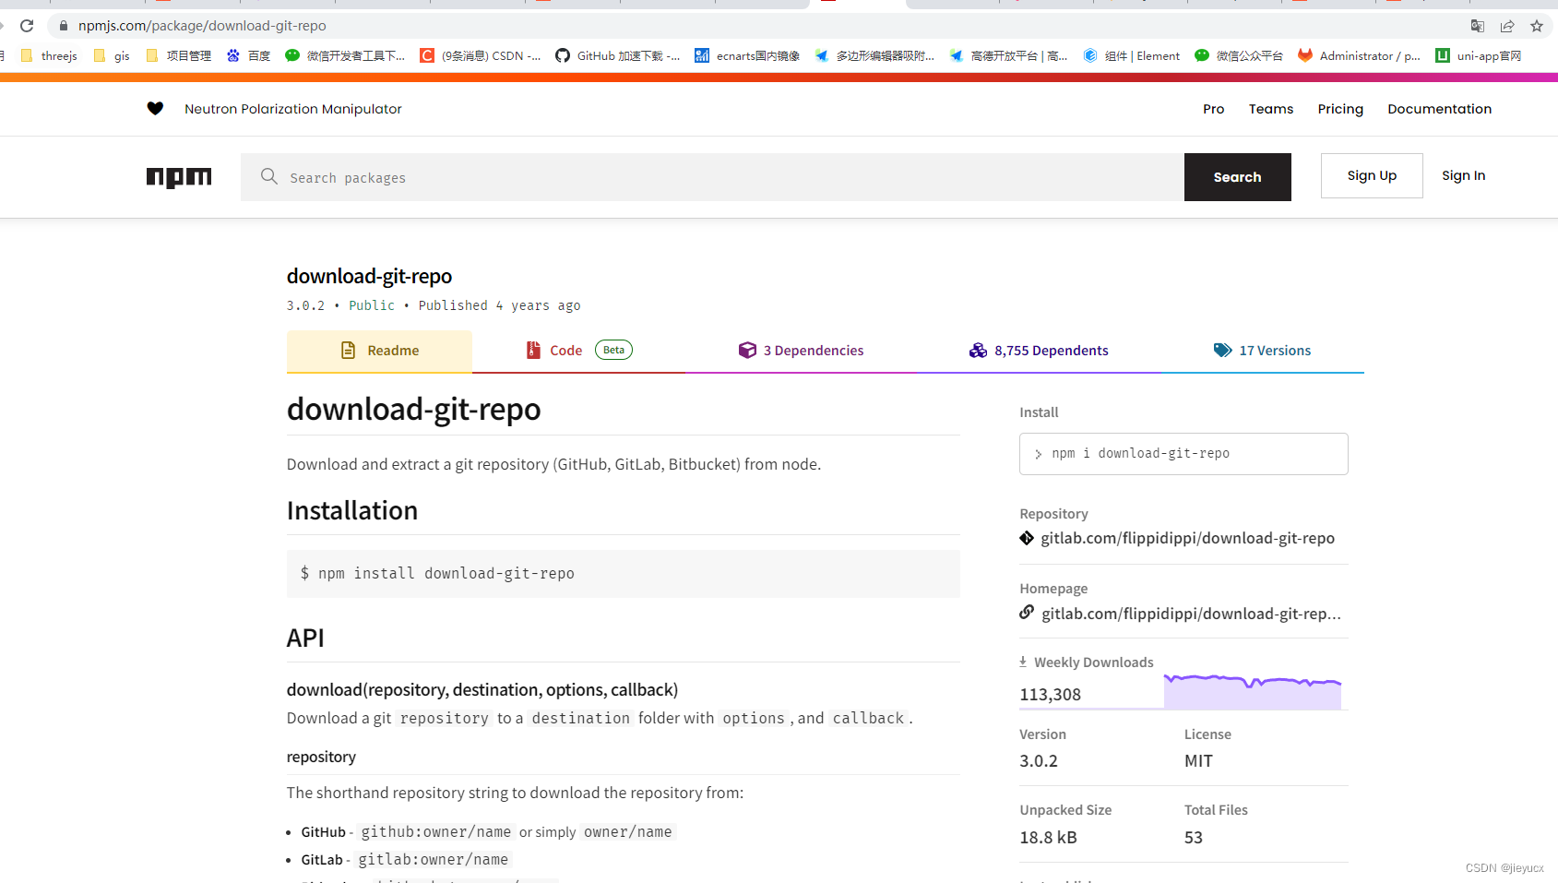Click github:owner/name code snippet
1558x883 pixels.
pos(435,832)
